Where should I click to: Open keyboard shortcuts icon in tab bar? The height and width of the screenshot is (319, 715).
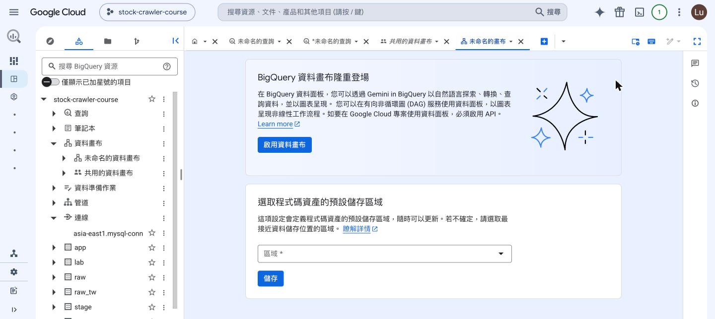651,41
